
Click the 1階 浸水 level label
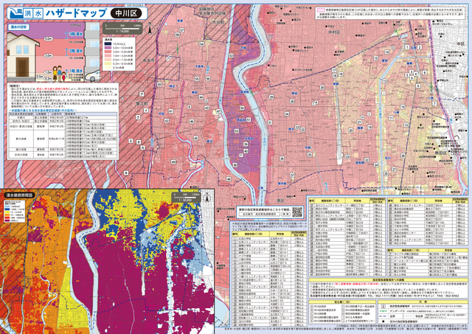(76, 71)
